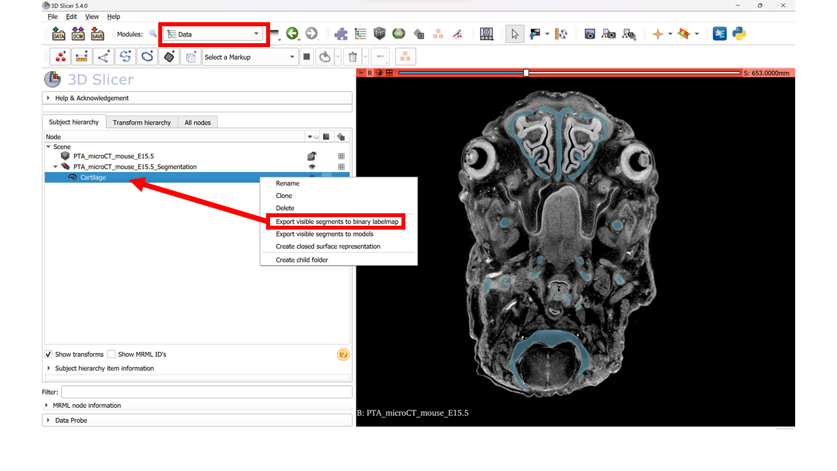
Task: Click the window/level color adjust tool
Action: 536,34
